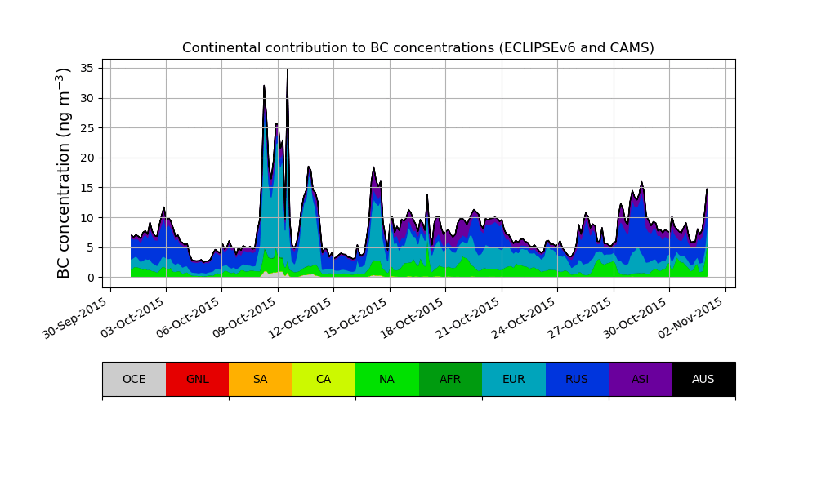Screen dimensions: 817x490
Task: Click the 0 y-axis tick label
Action: [x=92, y=278]
